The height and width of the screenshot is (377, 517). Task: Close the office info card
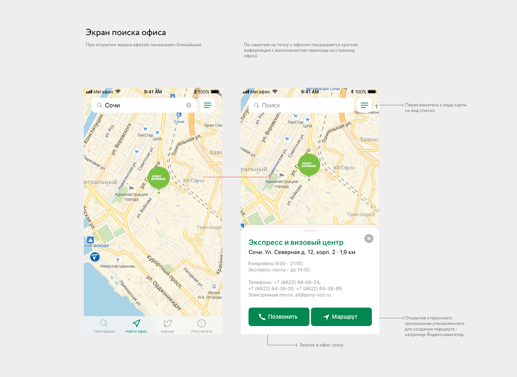click(369, 239)
